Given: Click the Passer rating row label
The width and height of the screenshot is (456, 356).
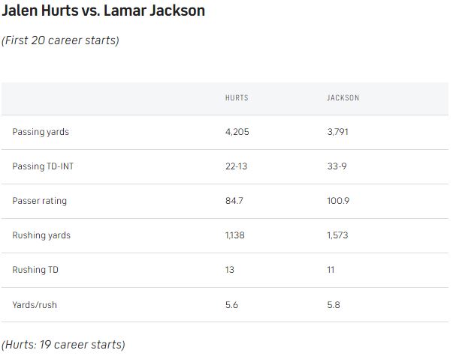Looking at the screenshot, I should [x=40, y=201].
